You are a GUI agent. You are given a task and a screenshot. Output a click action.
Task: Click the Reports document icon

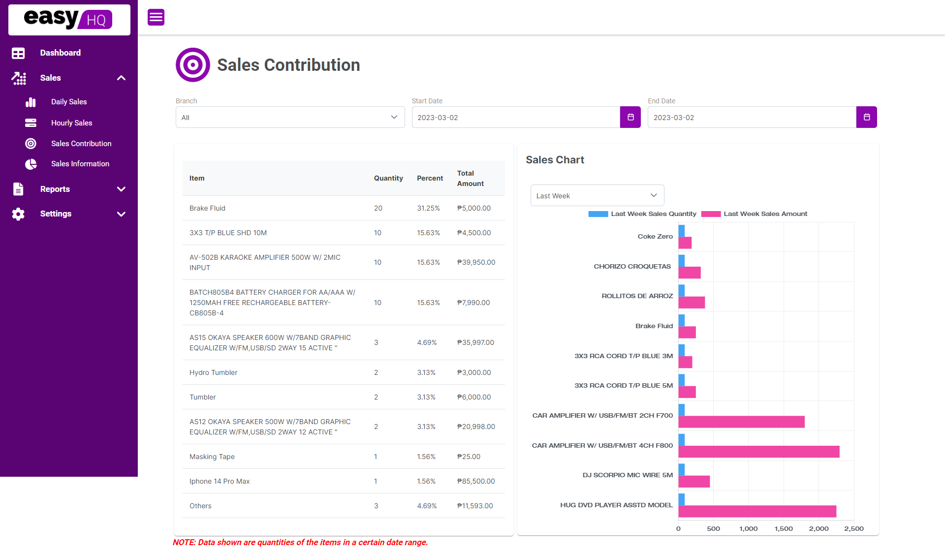tap(18, 189)
